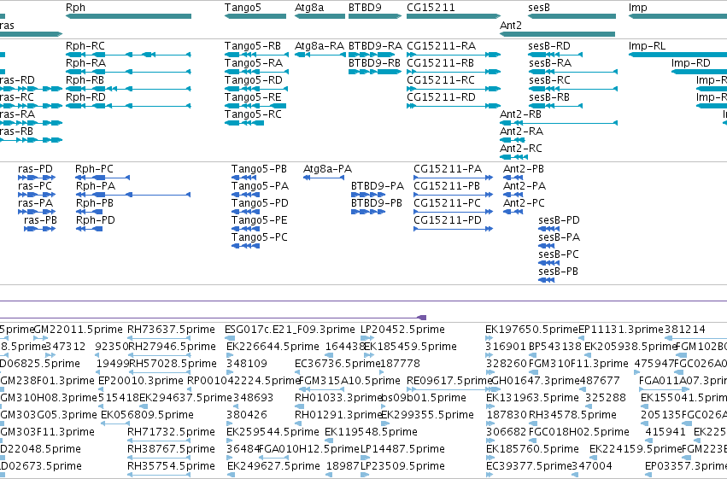Click the sesB-RB transcript
Viewport: 727px width, 479px height.
pyautogui.click(x=555, y=106)
